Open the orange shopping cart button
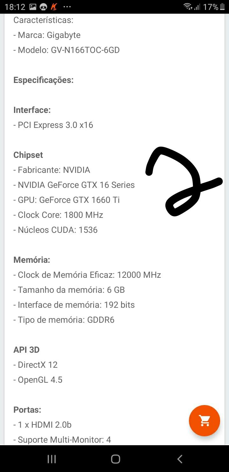Image resolution: width=229 pixels, height=472 pixels. tap(205, 421)
